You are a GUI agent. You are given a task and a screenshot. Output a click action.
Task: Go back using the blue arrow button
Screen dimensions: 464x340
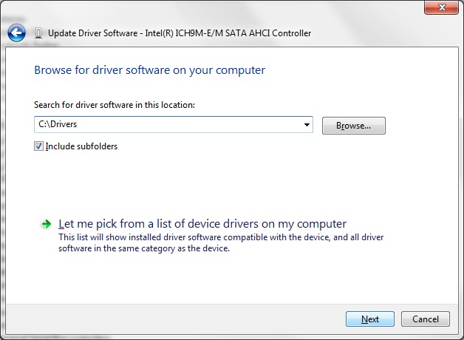tap(16, 33)
